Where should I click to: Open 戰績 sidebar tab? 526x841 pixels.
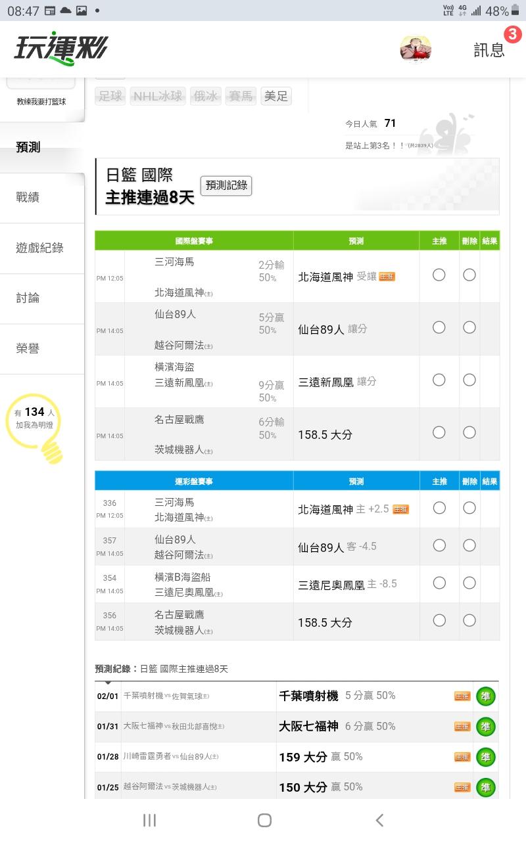(28, 197)
